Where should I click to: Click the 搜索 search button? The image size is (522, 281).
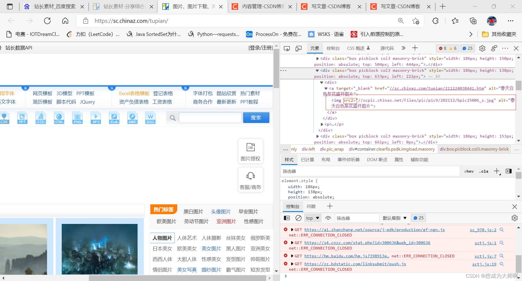[x=256, y=118]
